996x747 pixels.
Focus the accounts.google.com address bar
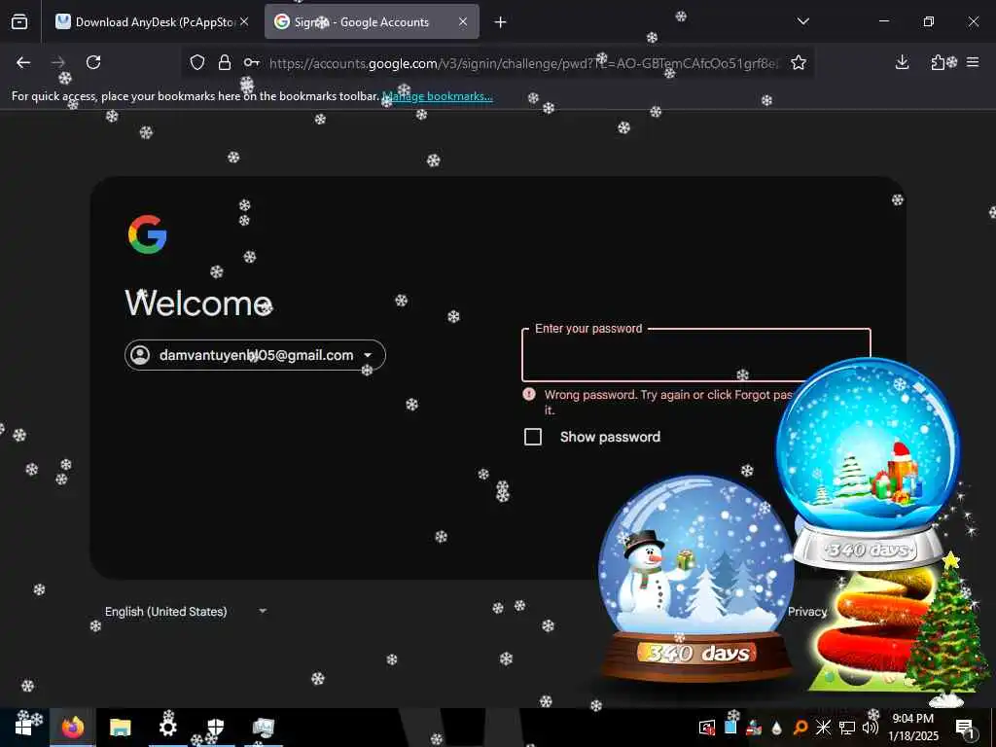point(523,63)
